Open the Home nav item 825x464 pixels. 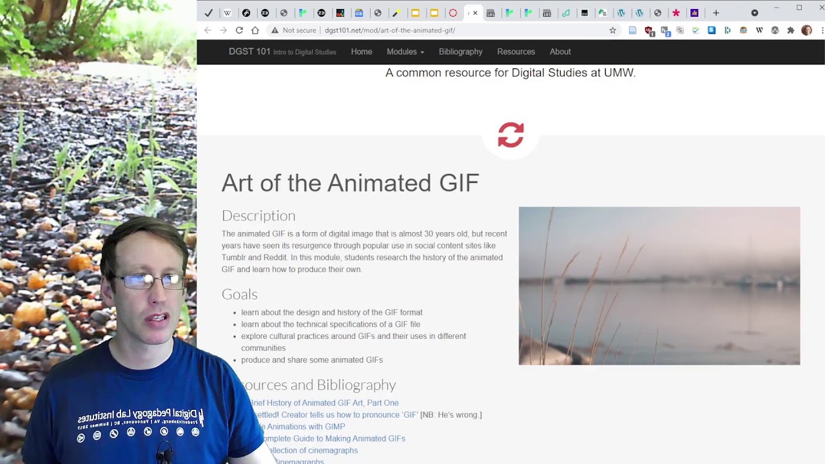pyautogui.click(x=362, y=52)
